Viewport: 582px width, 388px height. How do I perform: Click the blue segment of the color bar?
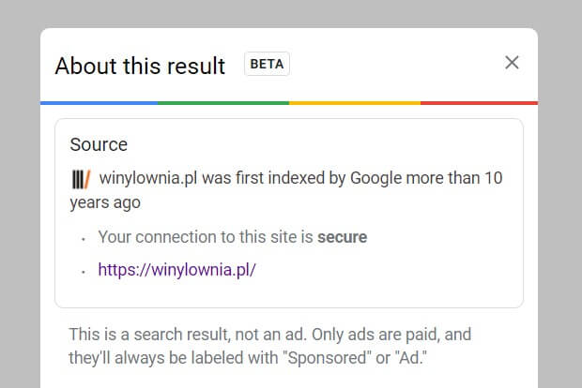pos(100,103)
